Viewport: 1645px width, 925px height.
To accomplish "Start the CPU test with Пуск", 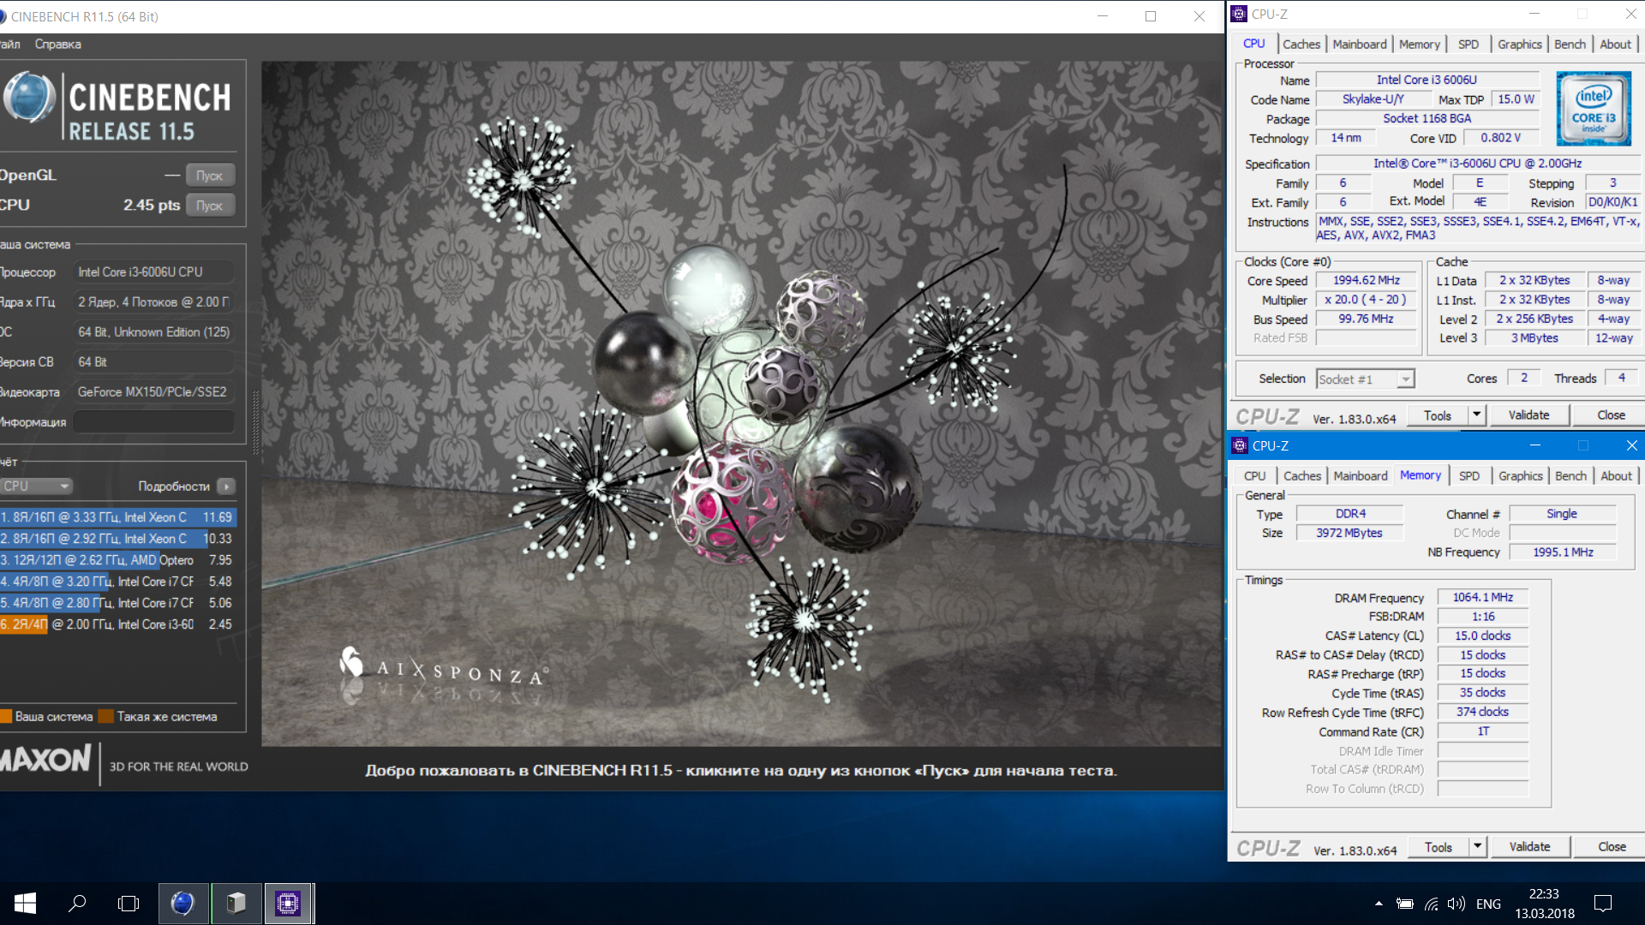I will [x=209, y=206].
